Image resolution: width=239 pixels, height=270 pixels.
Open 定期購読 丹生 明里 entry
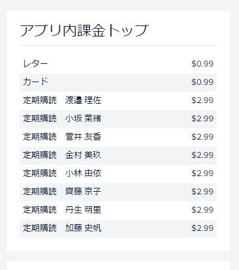[x=118, y=211]
